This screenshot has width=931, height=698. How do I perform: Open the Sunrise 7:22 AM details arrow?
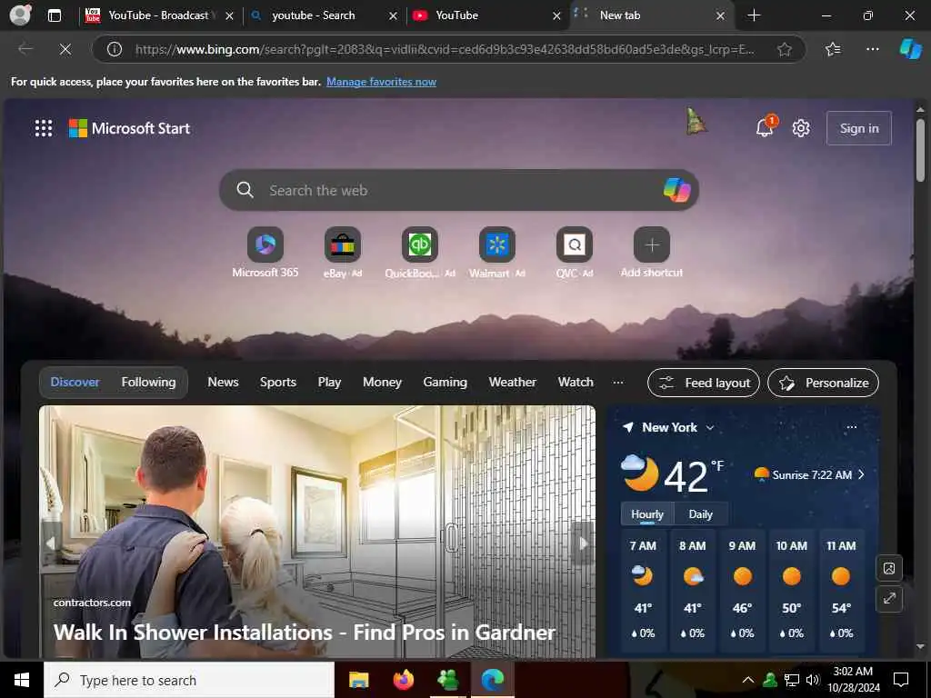861,474
